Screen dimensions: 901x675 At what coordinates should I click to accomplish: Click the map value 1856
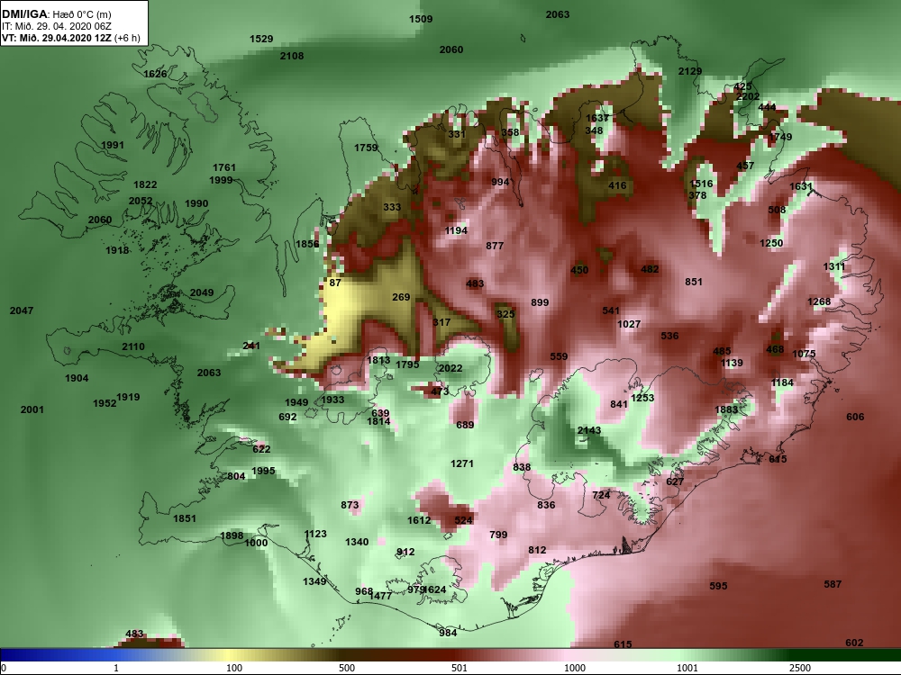click(307, 244)
